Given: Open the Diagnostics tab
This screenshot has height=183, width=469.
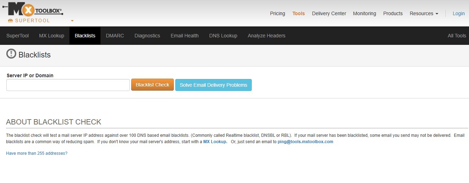Looking at the screenshot, I should [x=147, y=36].
